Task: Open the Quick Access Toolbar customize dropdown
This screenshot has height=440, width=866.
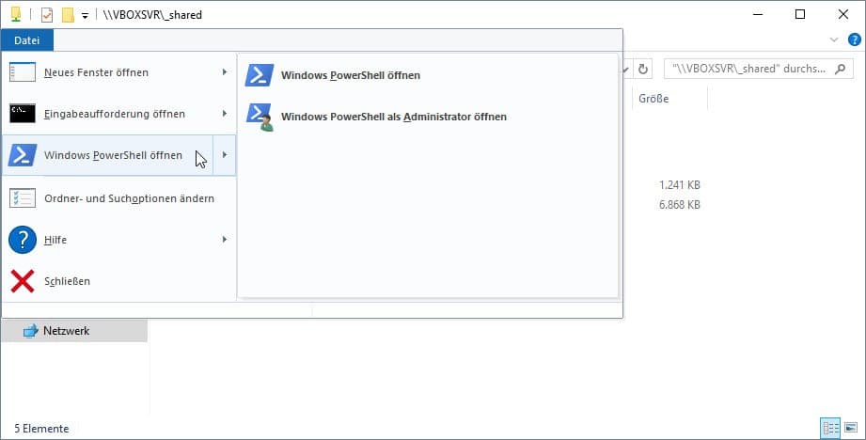Action: tap(86, 16)
